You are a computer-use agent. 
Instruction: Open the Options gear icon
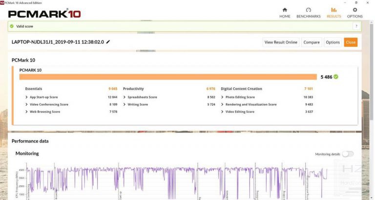355,10
